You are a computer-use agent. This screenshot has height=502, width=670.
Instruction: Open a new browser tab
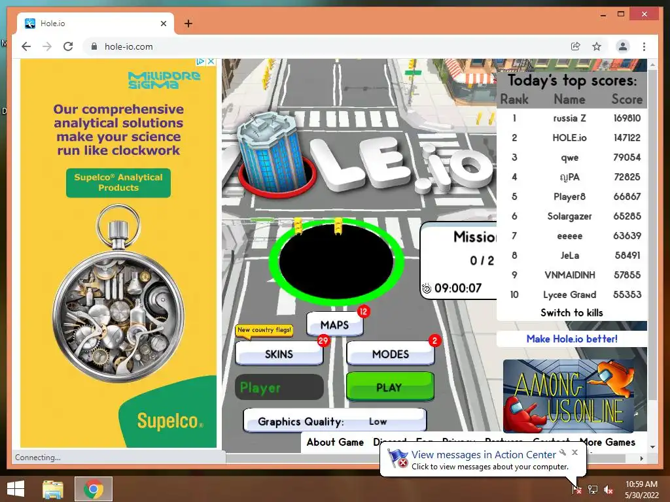pyautogui.click(x=188, y=24)
